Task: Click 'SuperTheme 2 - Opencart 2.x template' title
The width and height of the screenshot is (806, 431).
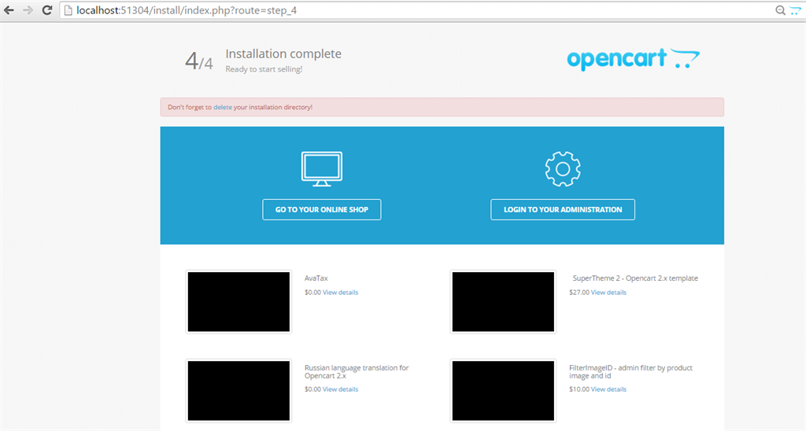Action: pos(635,278)
